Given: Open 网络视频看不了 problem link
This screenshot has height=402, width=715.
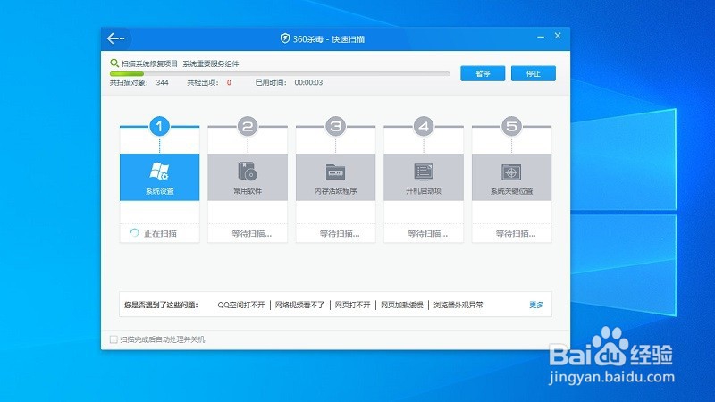Looking at the screenshot, I should pos(299,305).
